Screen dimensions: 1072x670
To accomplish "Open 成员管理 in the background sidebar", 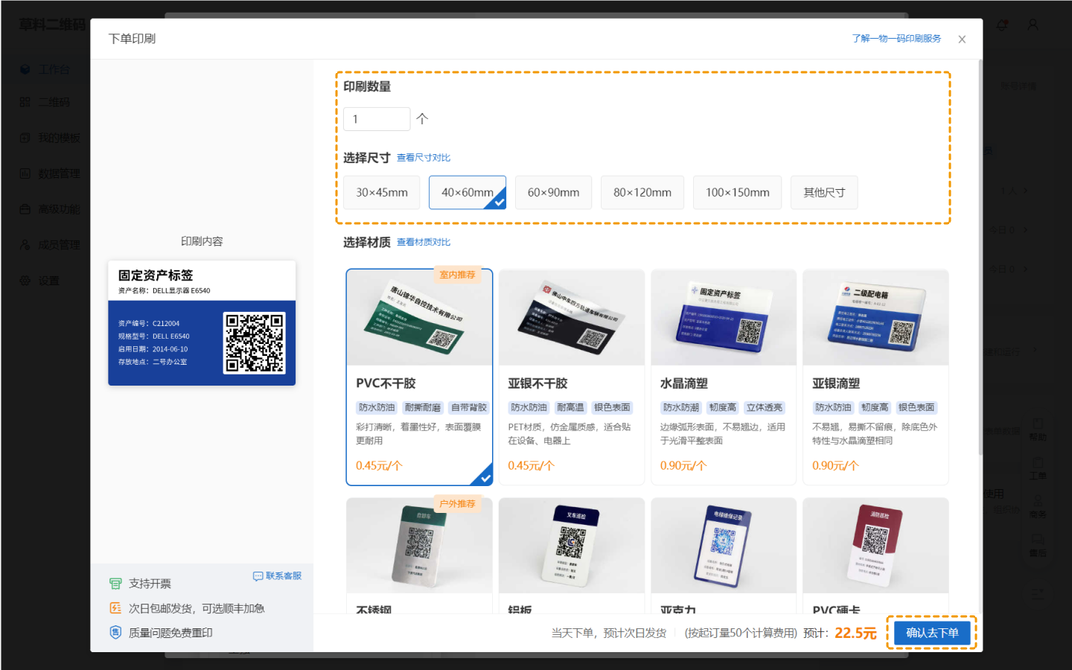I will [x=49, y=245].
